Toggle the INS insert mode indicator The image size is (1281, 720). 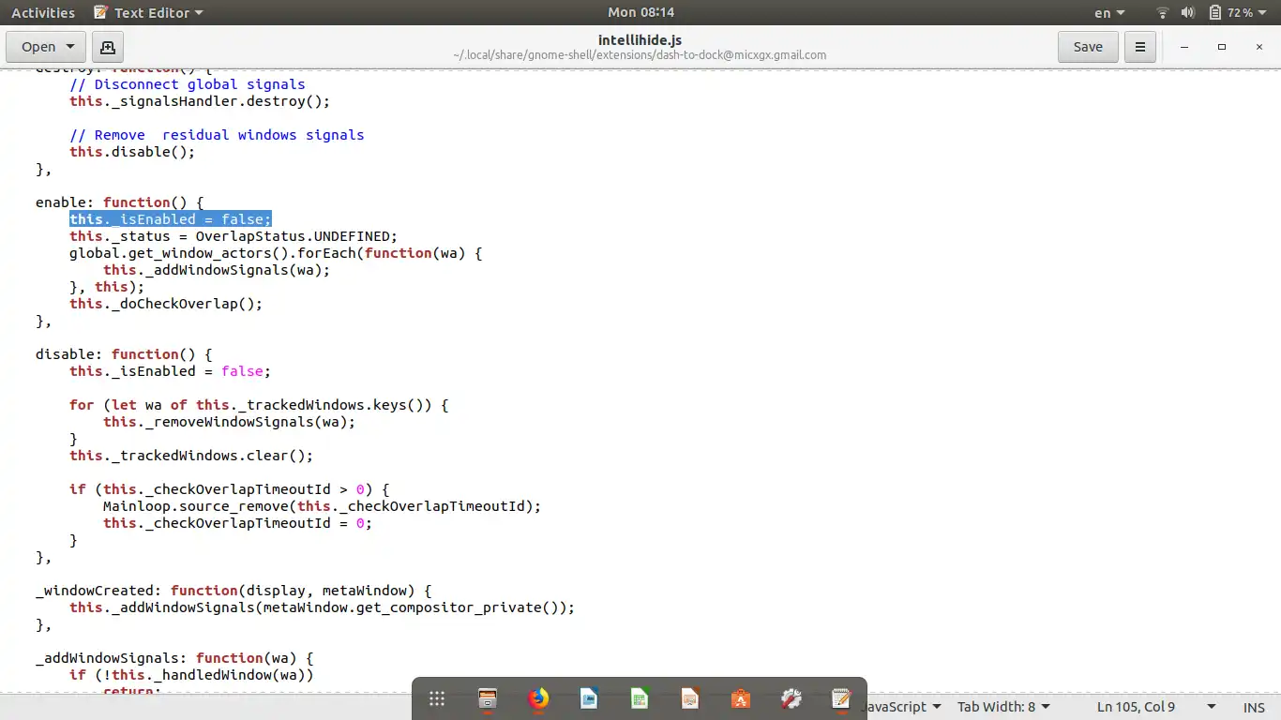tap(1254, 707)
